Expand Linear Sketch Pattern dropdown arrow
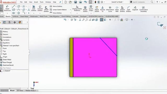Image resolution: width=167 pixels, height=94 pixels. 70,10
